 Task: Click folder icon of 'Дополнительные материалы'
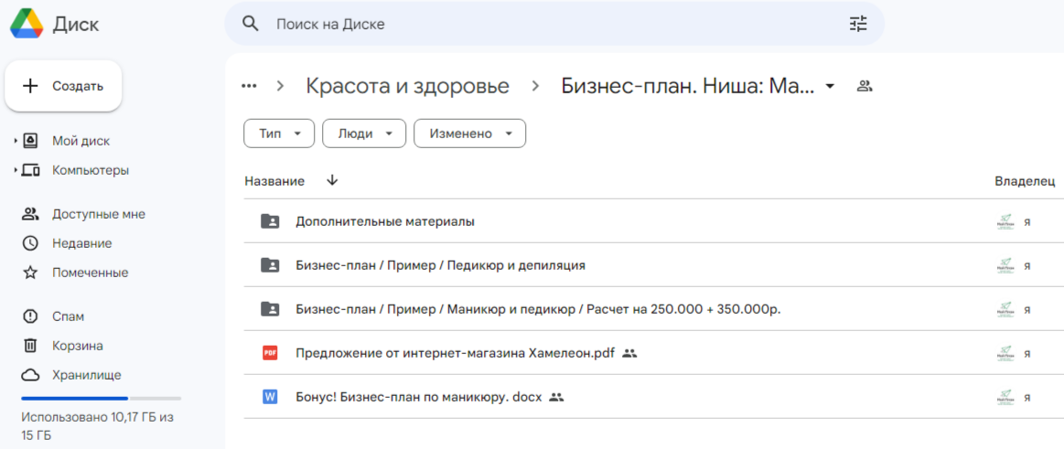[x=270, y=221]
